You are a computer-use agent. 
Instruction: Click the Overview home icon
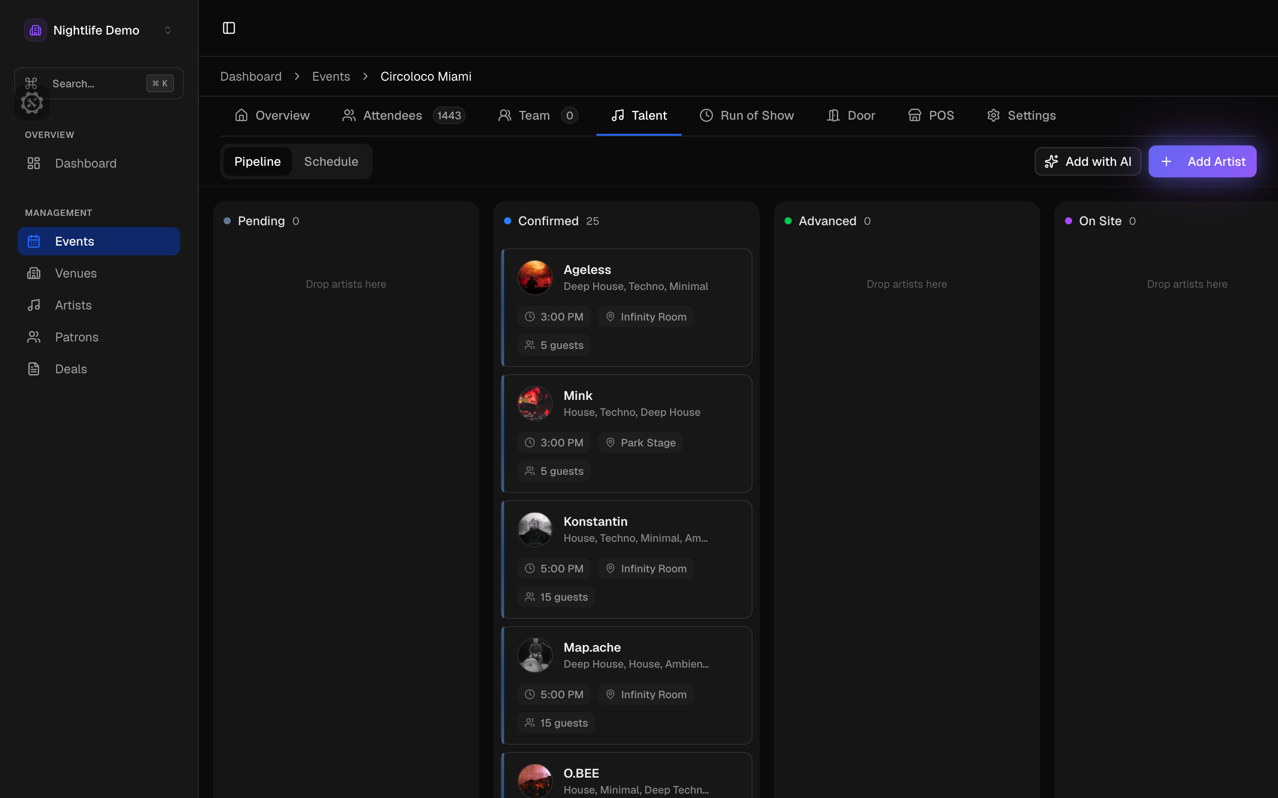pos(241,115)
